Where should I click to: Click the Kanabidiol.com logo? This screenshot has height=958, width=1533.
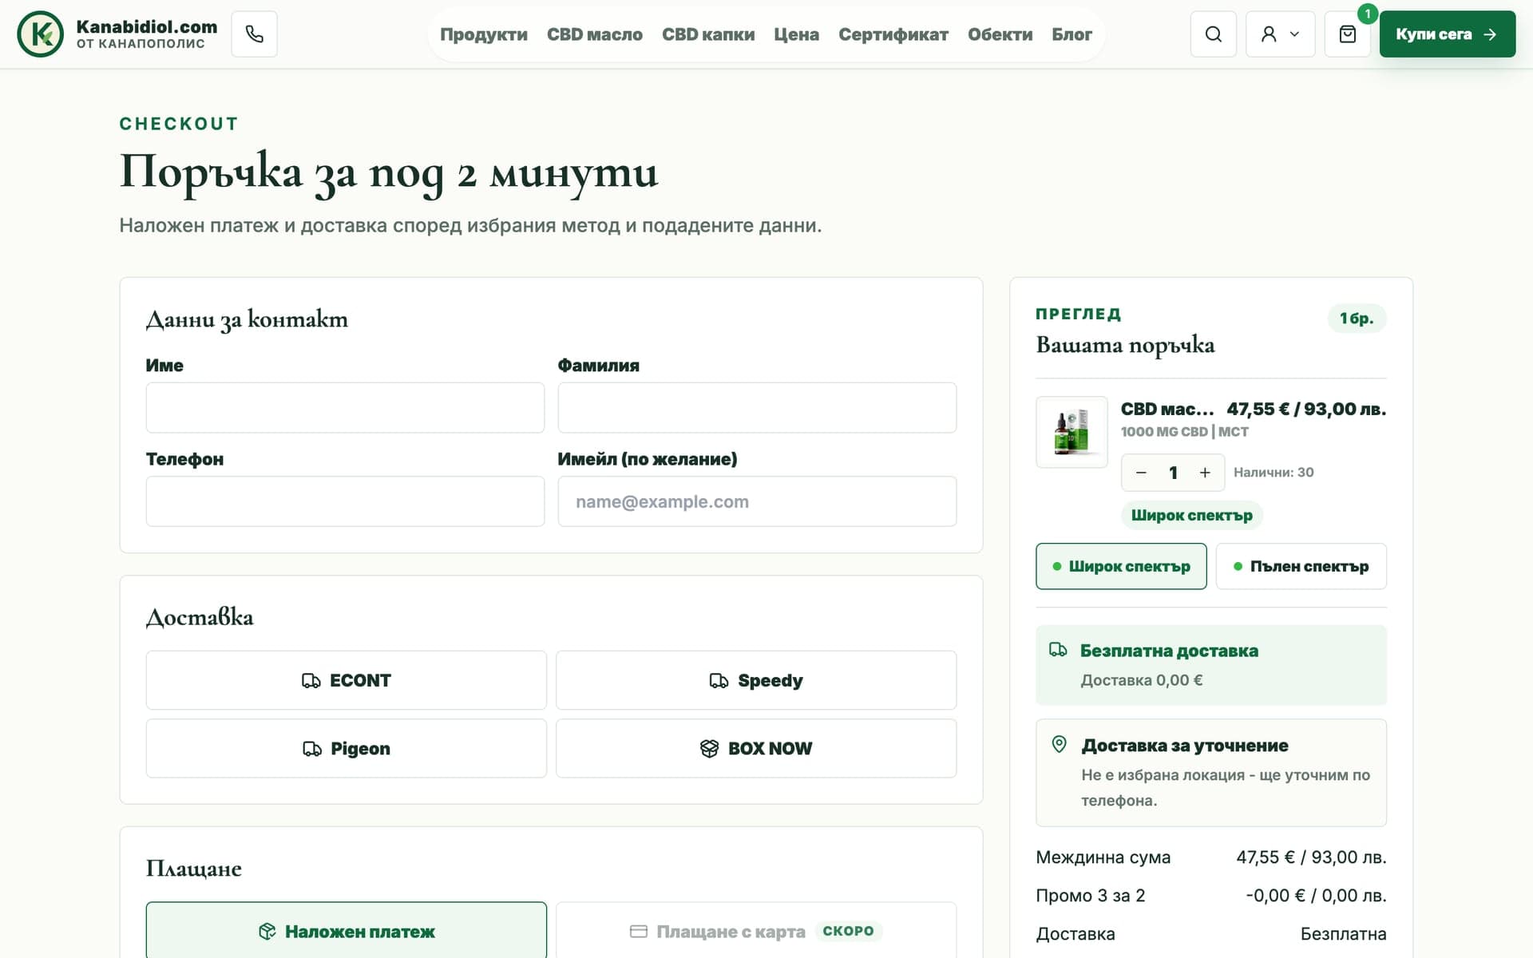[x=117, y=34]
